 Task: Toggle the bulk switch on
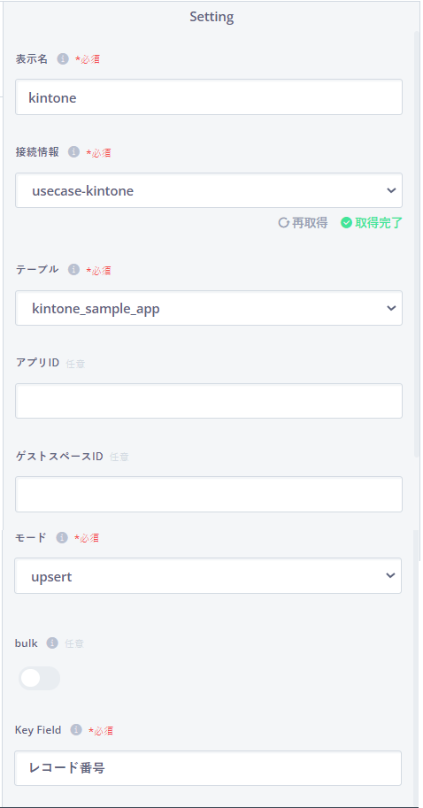coord(39,678)
